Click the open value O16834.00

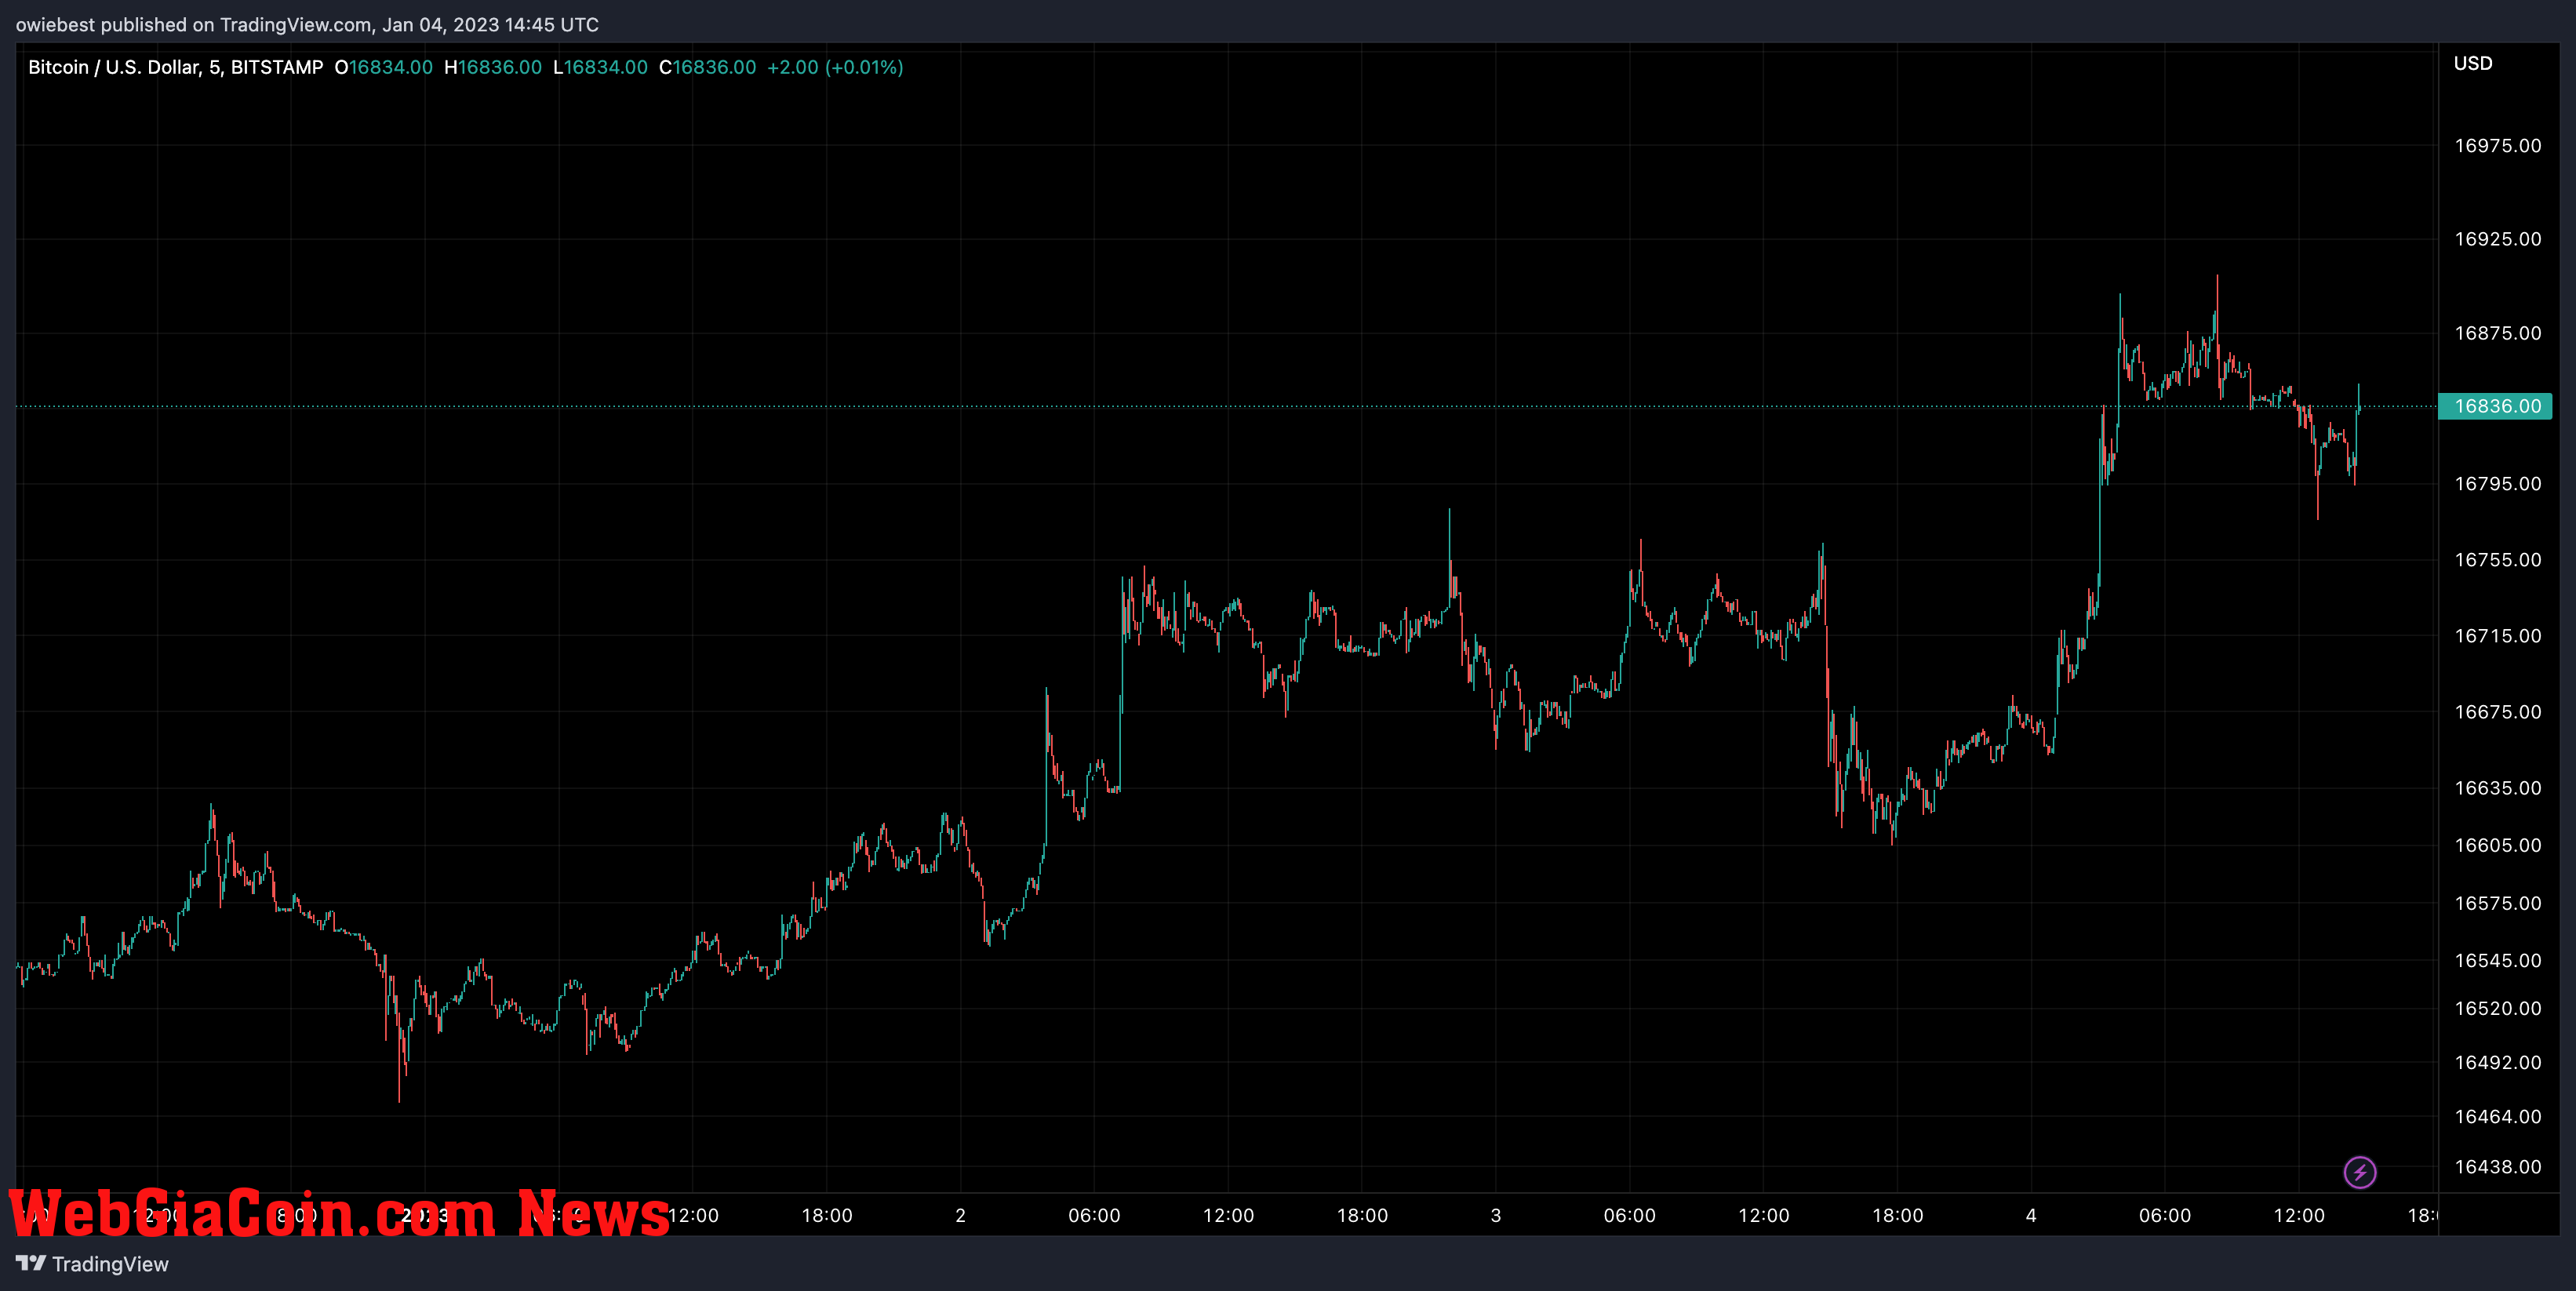[383, 67]
